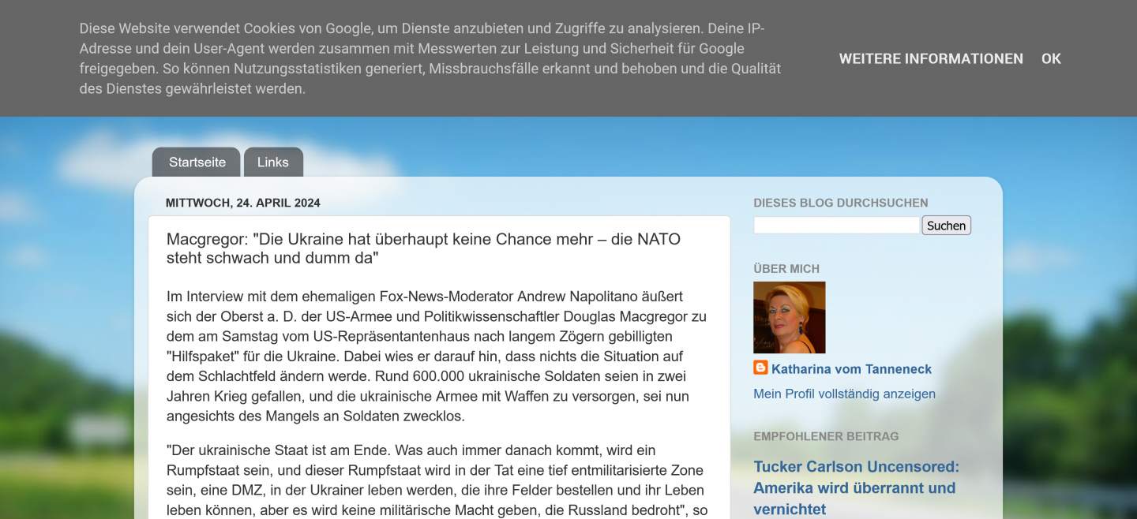Focus the blog search input field
1137x519 pixels.
tap(835, 225)
